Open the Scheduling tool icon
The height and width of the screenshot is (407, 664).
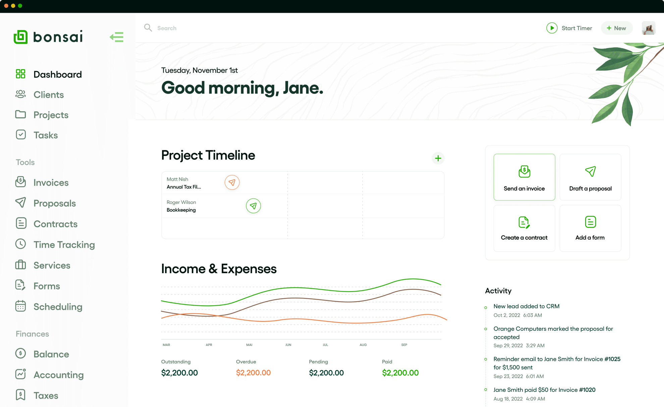pos(20,306)
